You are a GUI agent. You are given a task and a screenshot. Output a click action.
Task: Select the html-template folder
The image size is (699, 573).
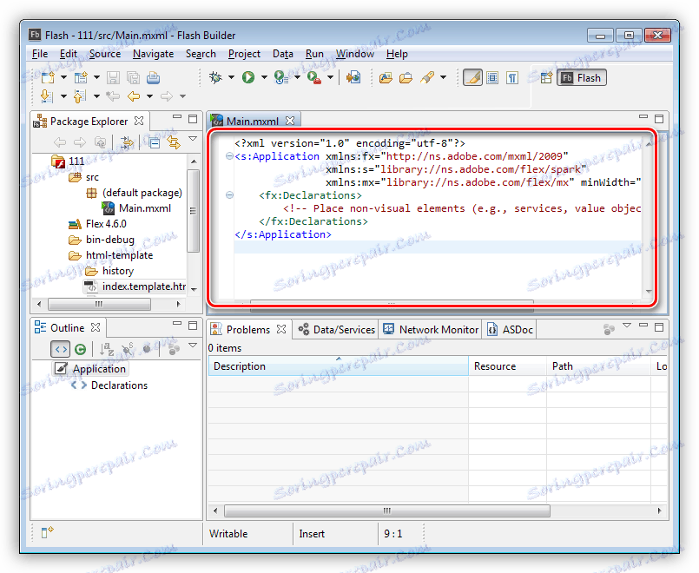coord(110,255)
